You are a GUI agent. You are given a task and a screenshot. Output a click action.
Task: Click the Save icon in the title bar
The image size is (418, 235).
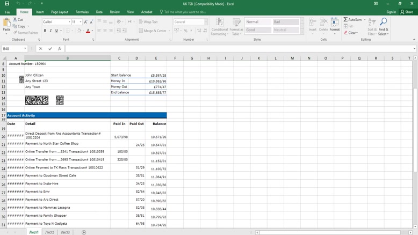(6, 4)
